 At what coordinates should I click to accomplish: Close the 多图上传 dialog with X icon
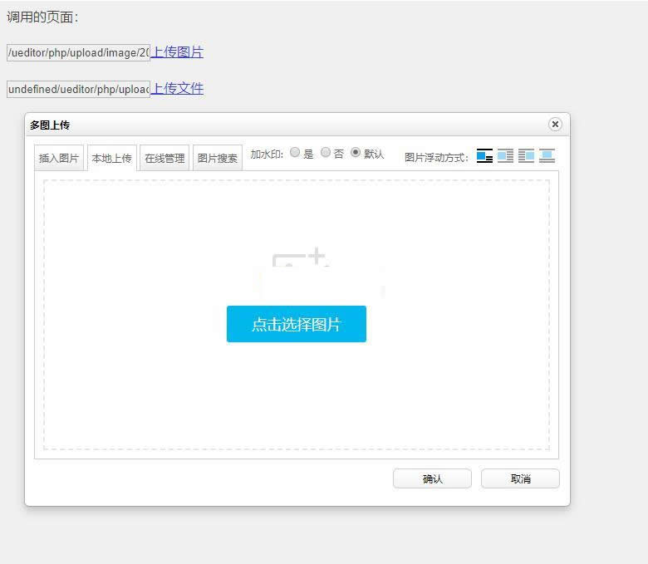(x=555, y=124)
